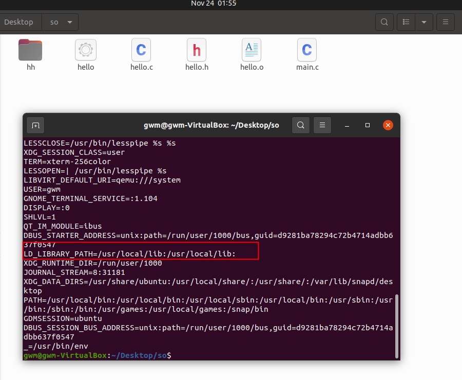Image resolution: width=462 pixels, height=380 pixels.
Task: Click the _=/usr/bin/env line
Action: (x=55, y=346)
